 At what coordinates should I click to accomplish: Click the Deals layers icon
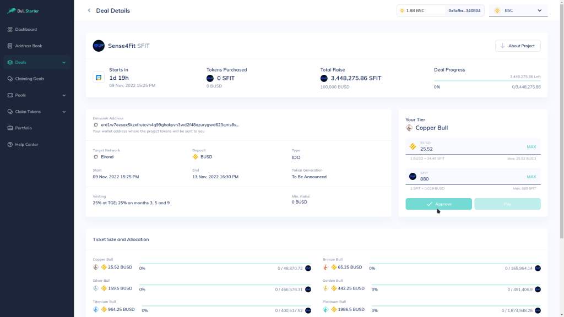tap(10, 62)
